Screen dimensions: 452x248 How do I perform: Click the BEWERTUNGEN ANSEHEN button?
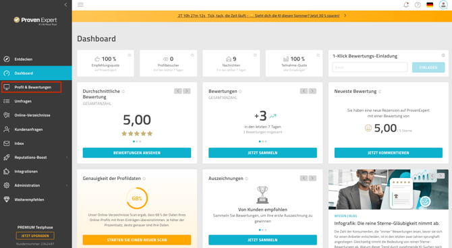pyautogui.click(x=137, y=153)
